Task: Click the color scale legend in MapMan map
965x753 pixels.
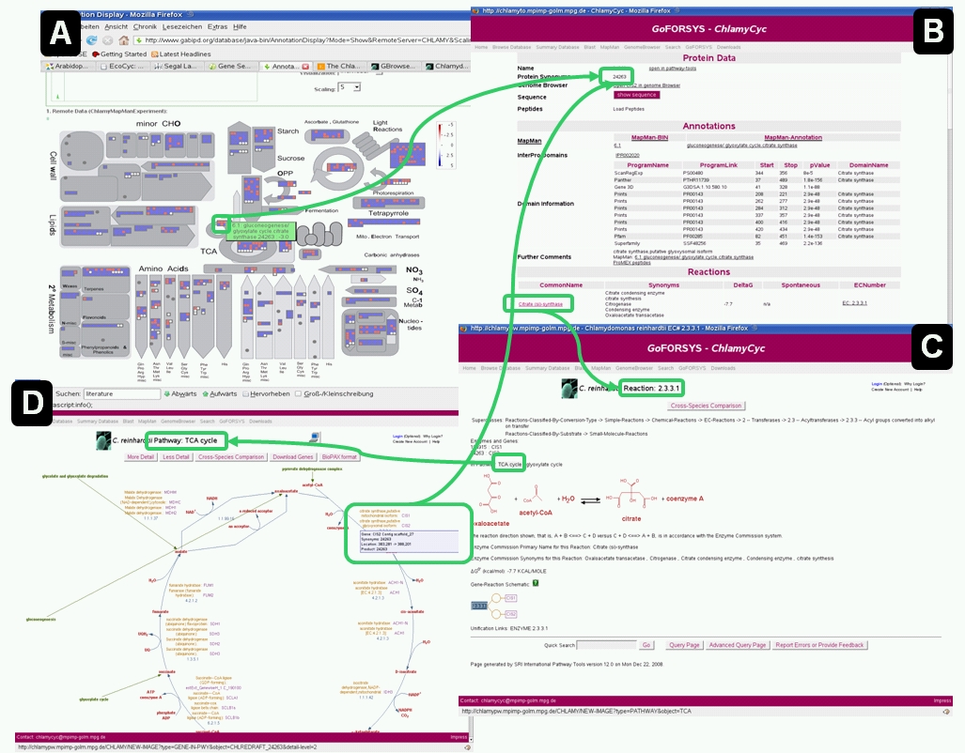Action: [445, 146]
